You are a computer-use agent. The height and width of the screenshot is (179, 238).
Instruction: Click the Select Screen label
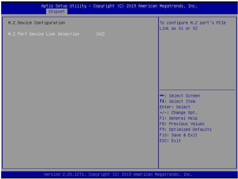click(184, 96)
